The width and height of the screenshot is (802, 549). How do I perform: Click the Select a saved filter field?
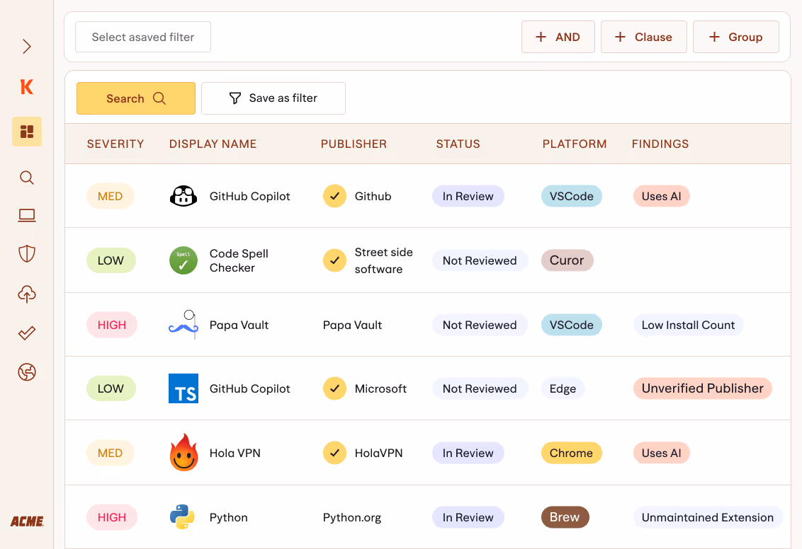(x=142, y=37)
